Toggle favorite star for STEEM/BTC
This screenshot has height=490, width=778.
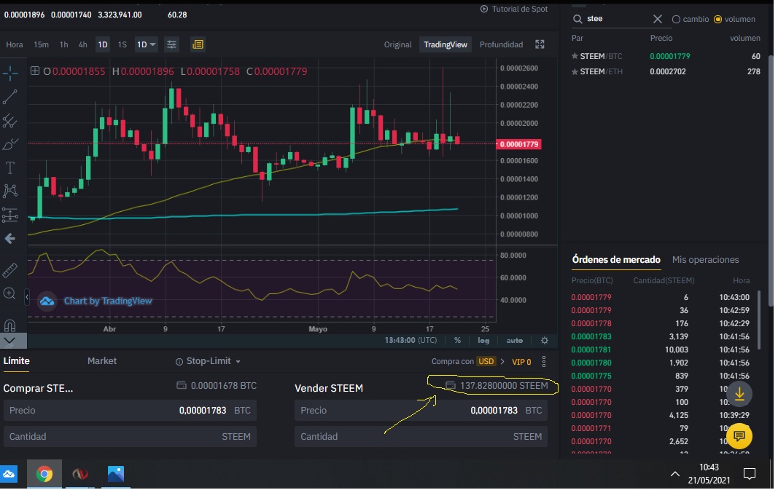[x=575, y=57]
